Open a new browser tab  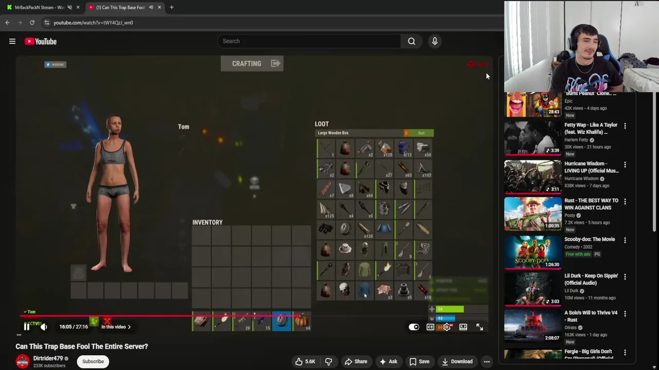[x=171, y=7]
